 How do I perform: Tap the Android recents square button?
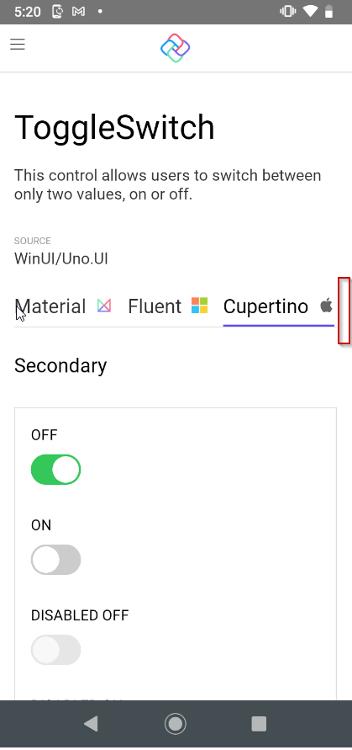coord(259,724)
